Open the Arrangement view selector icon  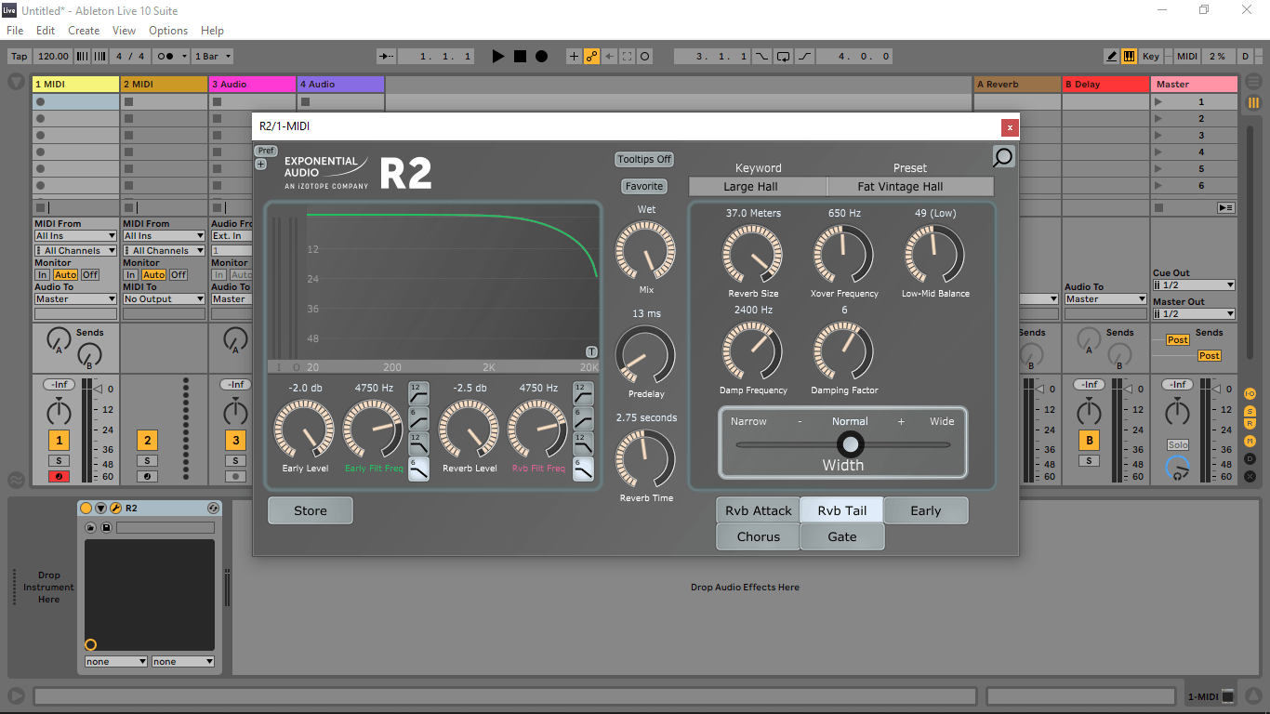pyautogui.click(x=1253, y=83)
